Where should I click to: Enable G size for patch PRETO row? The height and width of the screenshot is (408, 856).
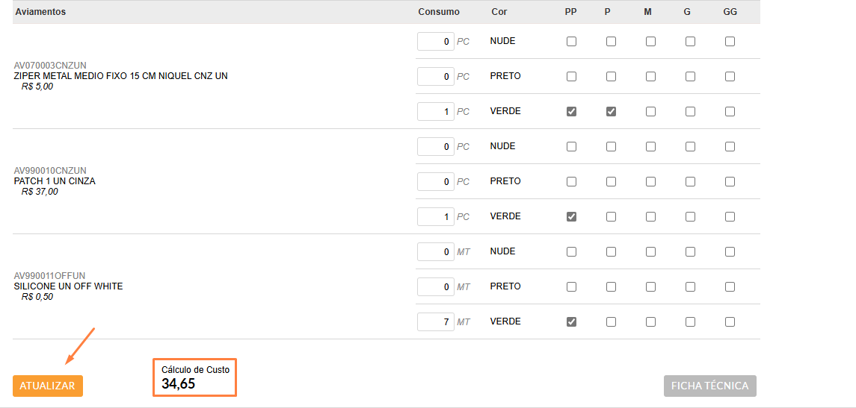[690, 182]
